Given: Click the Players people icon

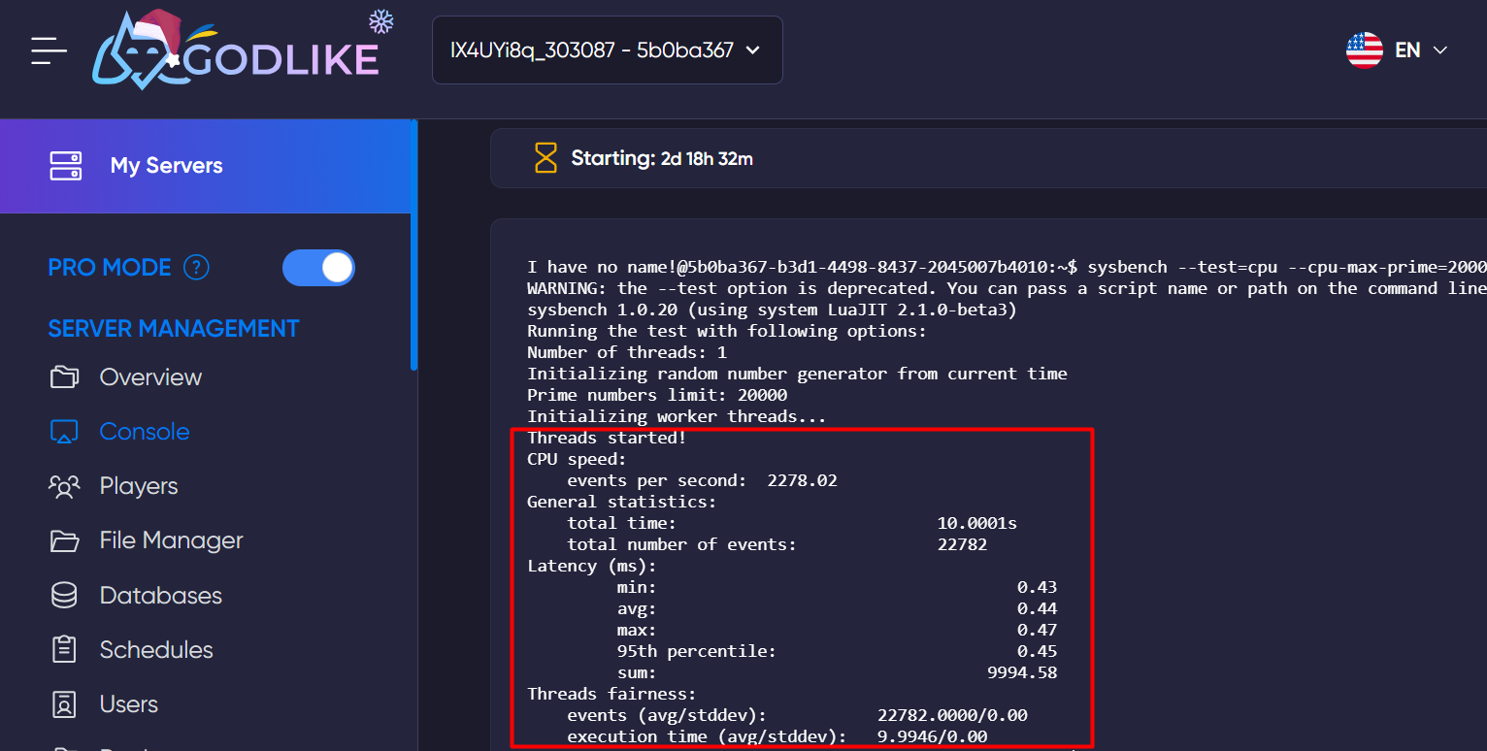Looking at the screenshot, I should 64,486.
